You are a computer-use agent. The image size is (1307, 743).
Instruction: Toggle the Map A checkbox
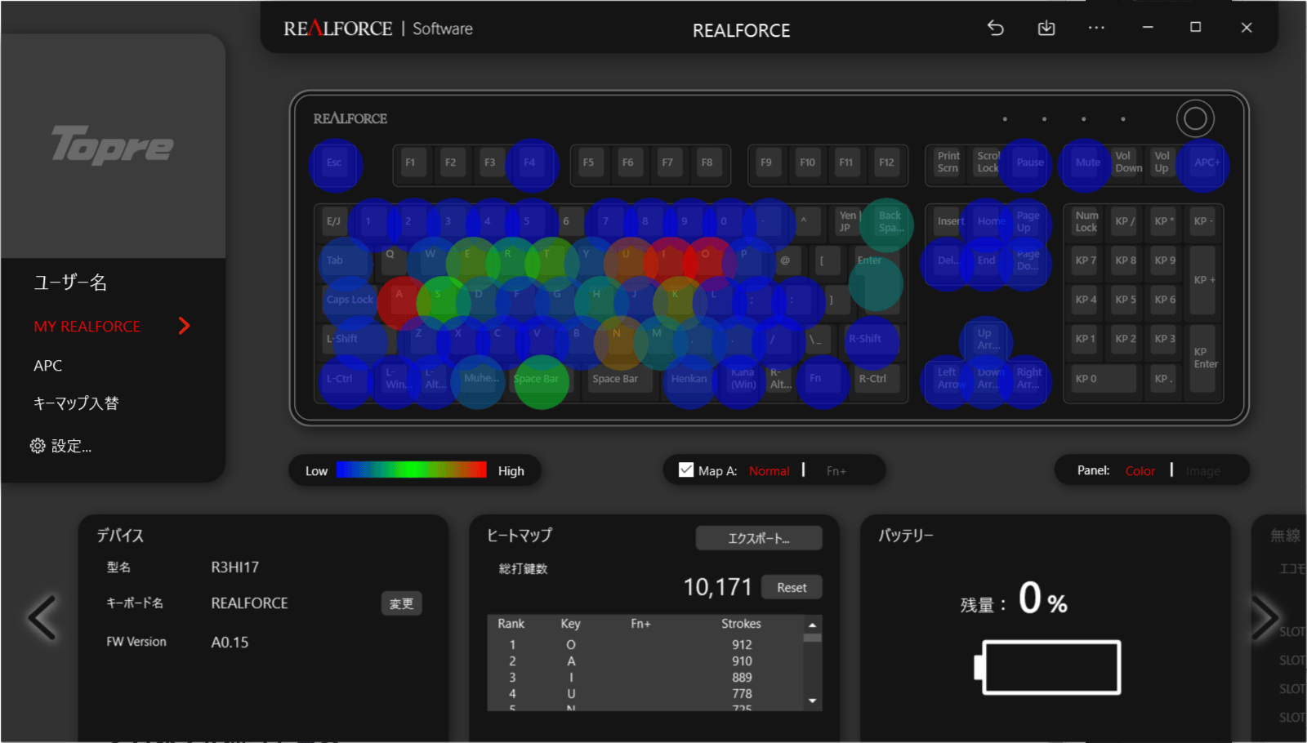(x=686, y=470)
